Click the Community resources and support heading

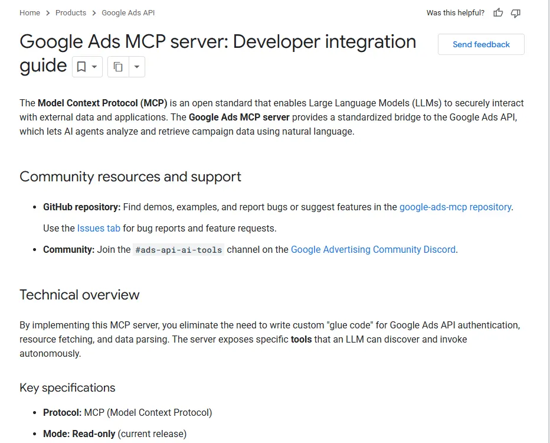pyautogui.click(x=130, y=177)
